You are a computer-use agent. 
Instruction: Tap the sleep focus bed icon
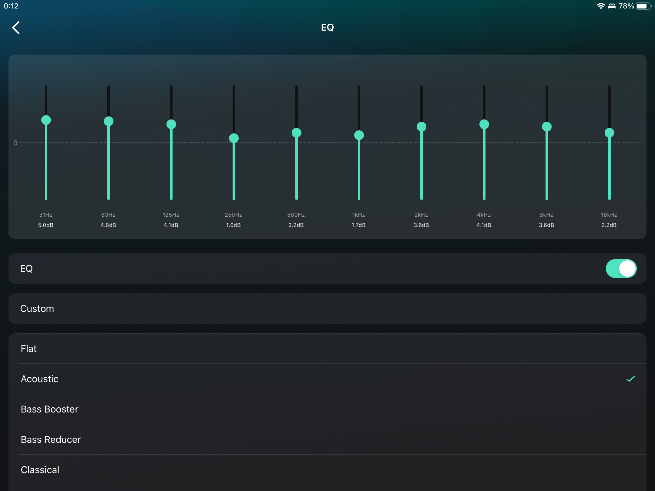(x=612, y=6)
